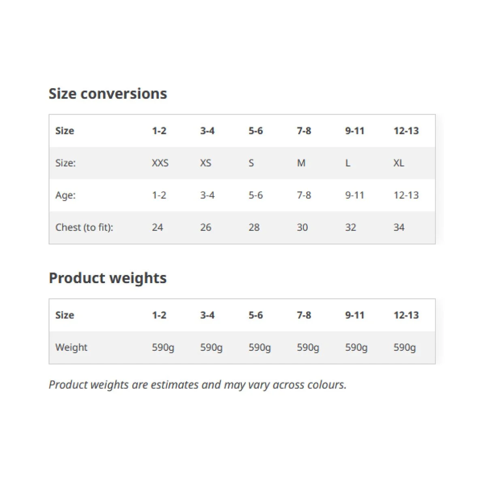Click the Weight row label
The width and height of the screenshot is (486, 486).
coord(71,347)
